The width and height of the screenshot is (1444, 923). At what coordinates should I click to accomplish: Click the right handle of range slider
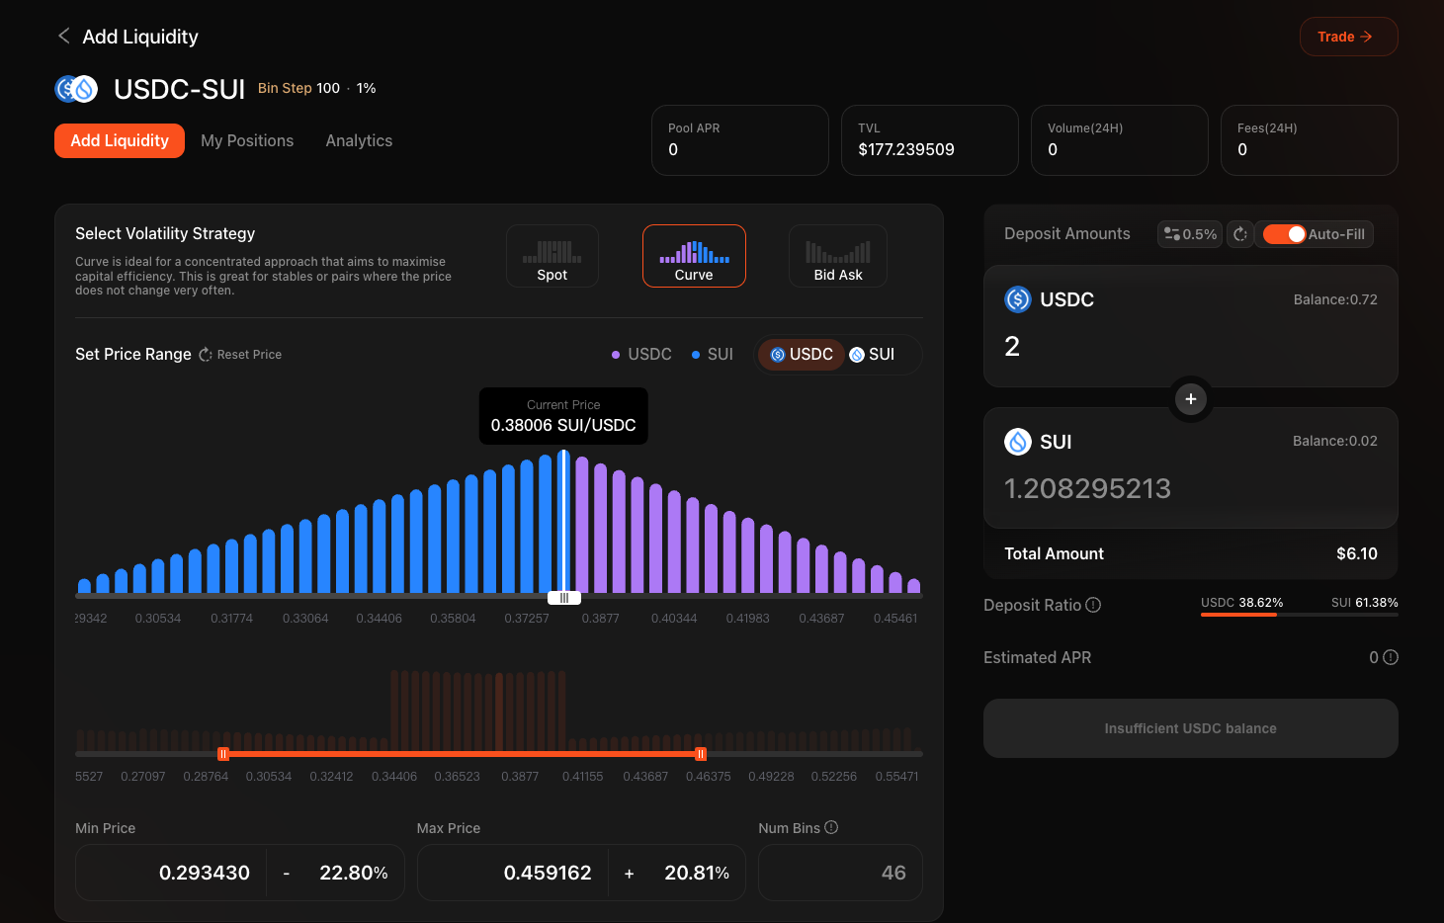[x=701, y=754]
